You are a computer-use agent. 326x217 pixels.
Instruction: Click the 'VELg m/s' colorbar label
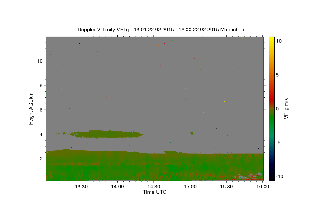point(286,108)
